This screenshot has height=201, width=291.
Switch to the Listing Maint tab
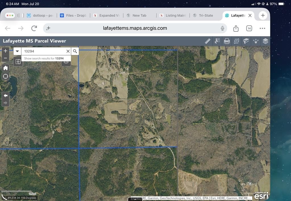[173, 15]
